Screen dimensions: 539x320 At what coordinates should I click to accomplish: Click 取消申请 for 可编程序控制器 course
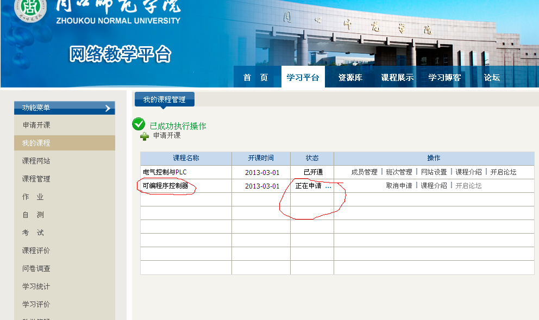click(x=399, y=186)
